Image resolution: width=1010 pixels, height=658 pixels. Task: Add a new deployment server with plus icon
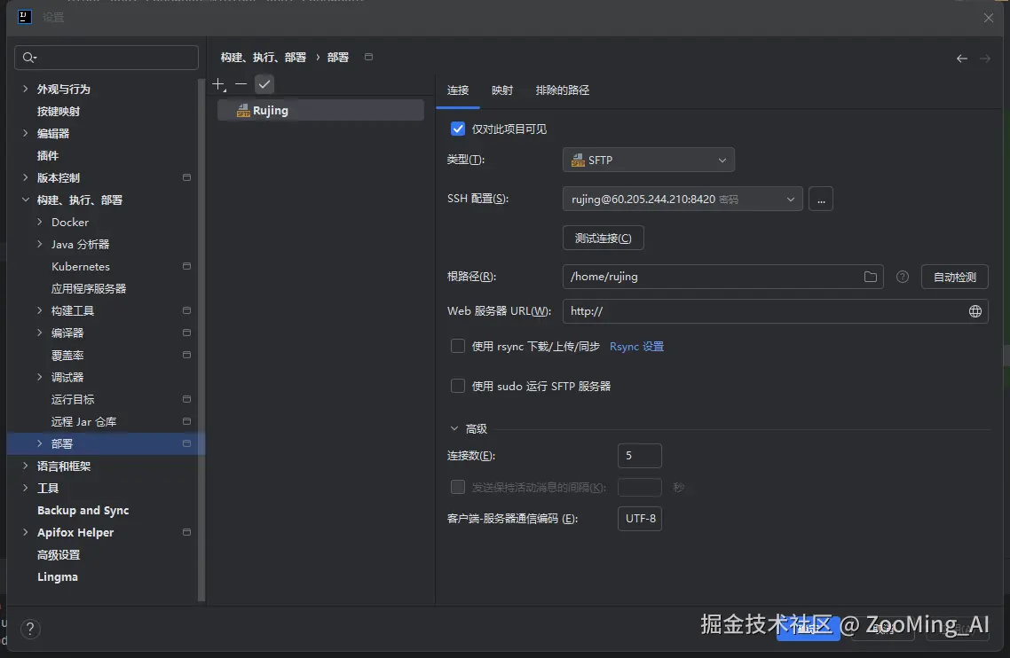[x=219, y=84]
